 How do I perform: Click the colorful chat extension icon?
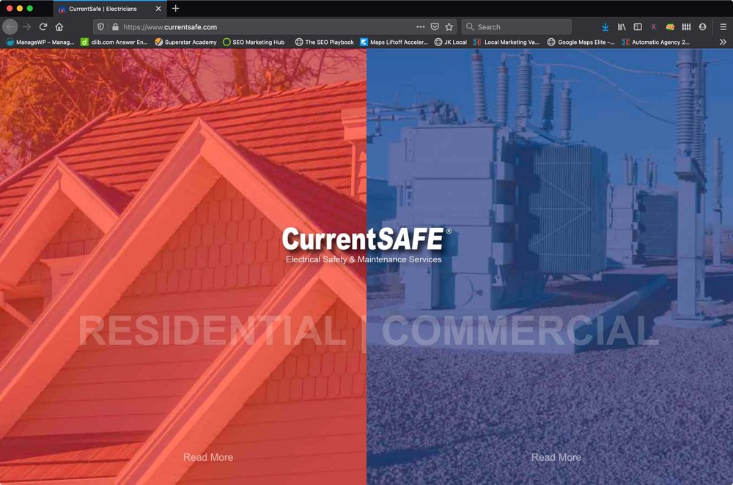[x=670, y=27]
